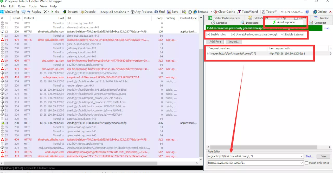333x173 pixels.
Task: Open the Timeline tab
Action: pos(322,18)
